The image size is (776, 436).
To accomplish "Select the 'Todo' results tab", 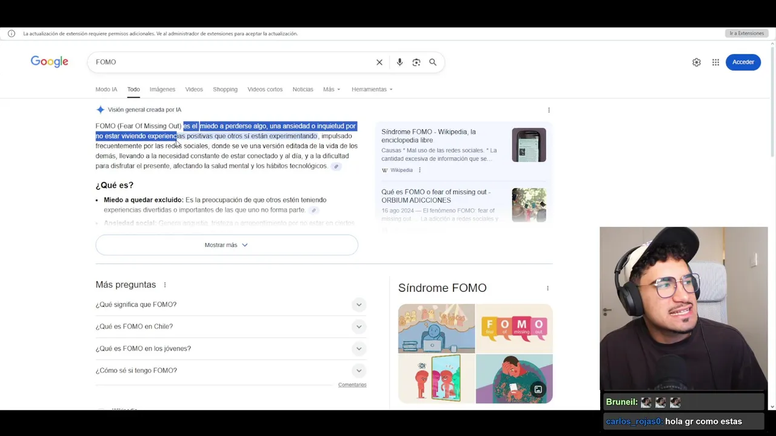I will pyautogui.click(x=133, y=90).
